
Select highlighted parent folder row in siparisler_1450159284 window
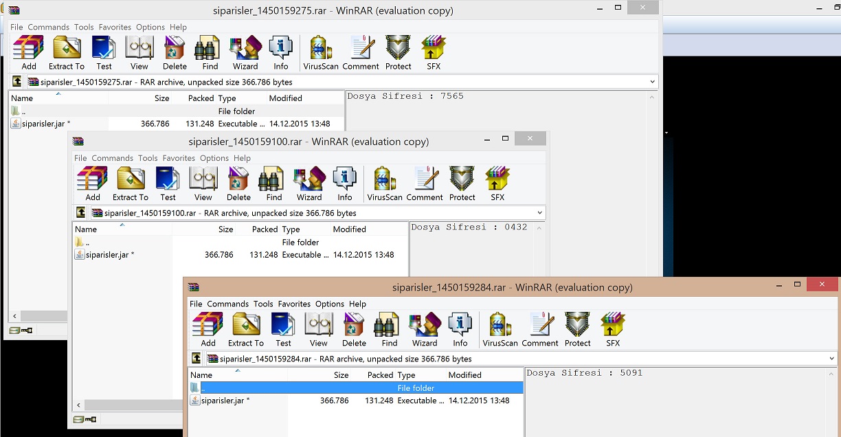(356, 388)
